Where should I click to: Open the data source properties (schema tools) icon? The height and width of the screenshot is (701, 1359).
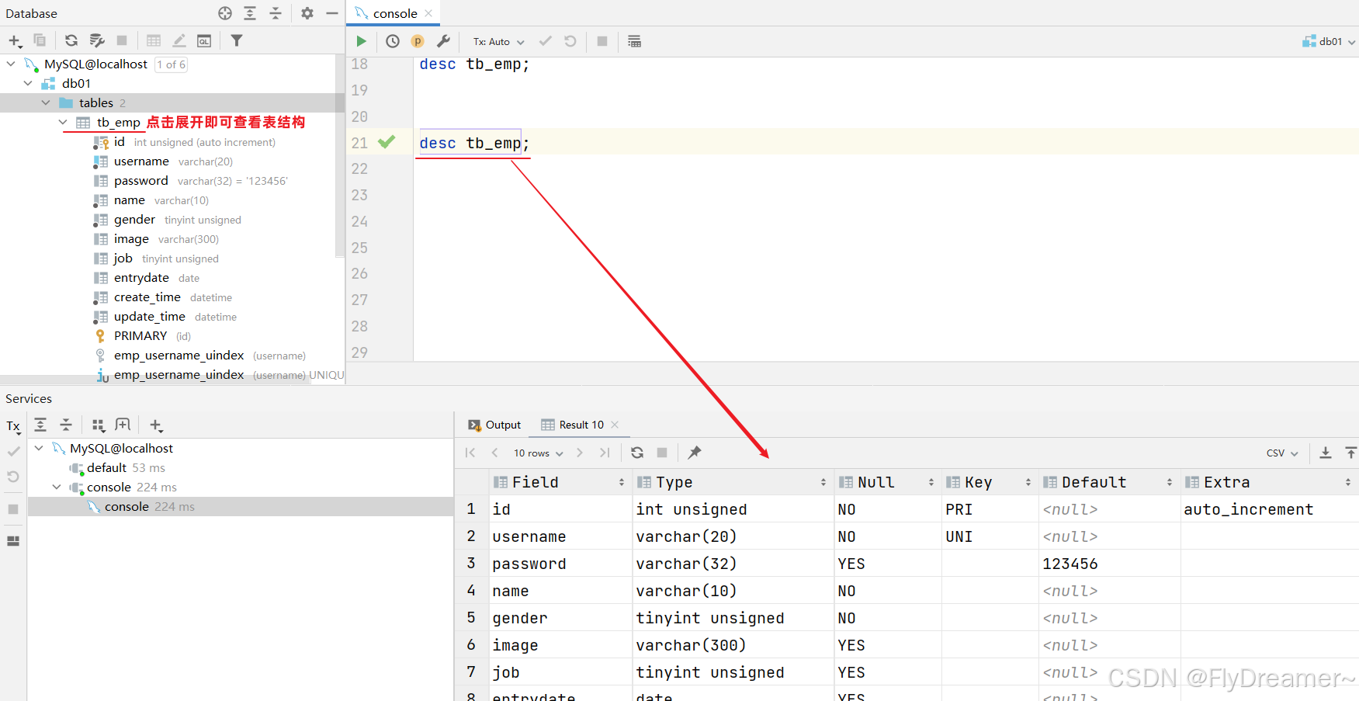97,40
